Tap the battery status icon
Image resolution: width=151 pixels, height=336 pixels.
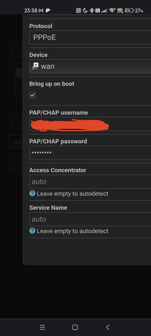(x=129, y=10)
